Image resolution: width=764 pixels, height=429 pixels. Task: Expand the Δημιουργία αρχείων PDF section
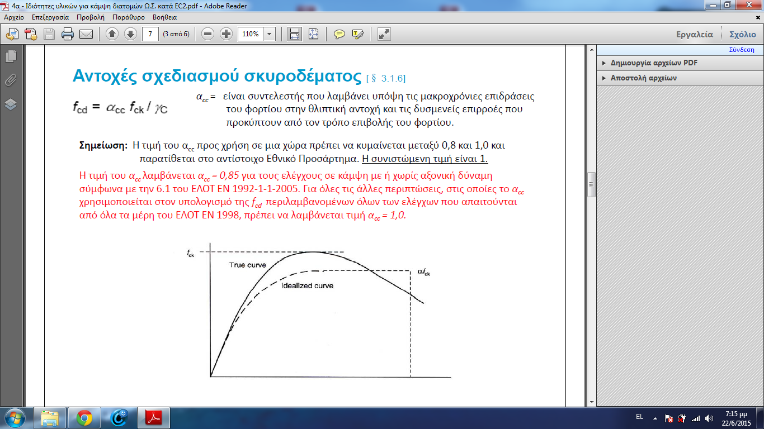653,63
